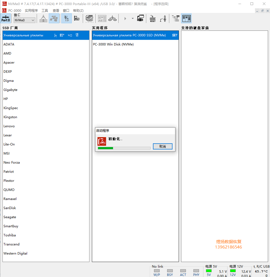Click the Port 0 toolbar button
This screenshot has width=270, height=277.
(6, 18)
